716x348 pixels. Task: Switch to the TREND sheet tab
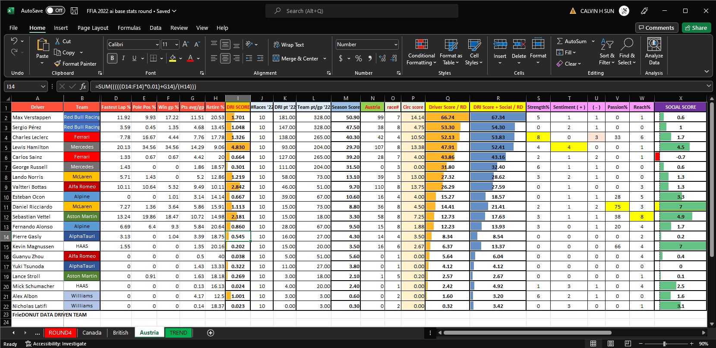pos(178,332)
